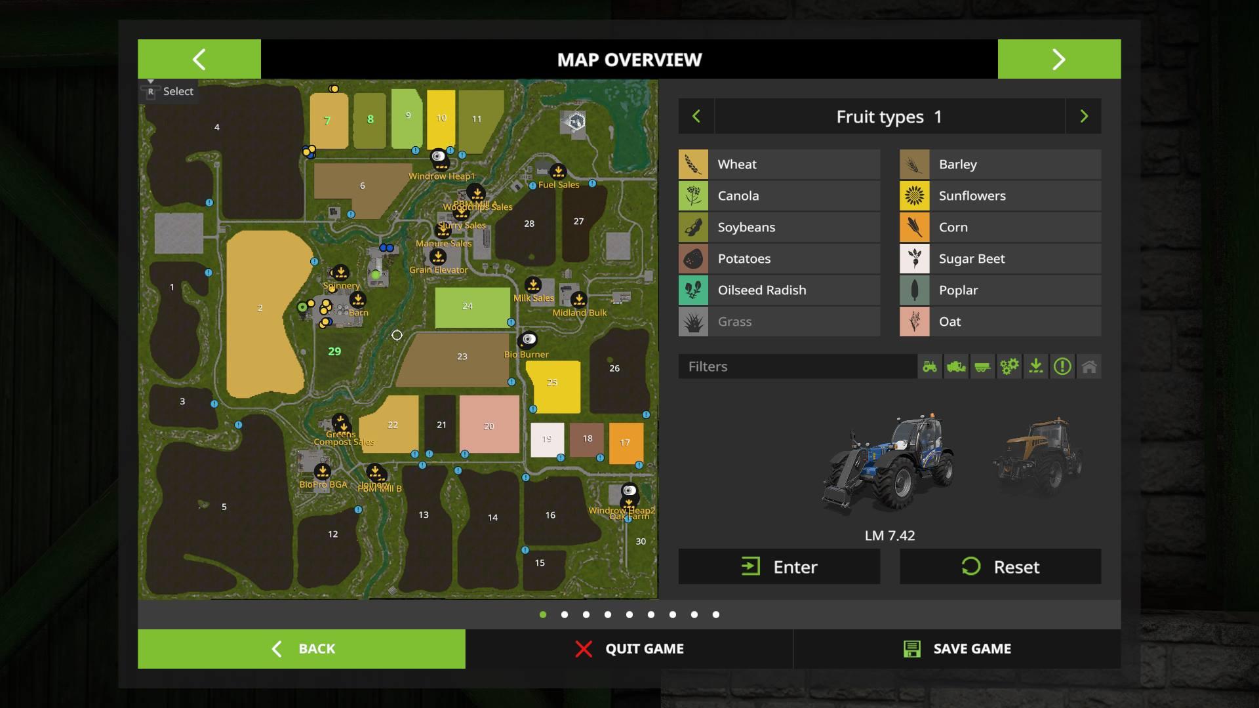Select the second page indicator dot

(565, 615)
